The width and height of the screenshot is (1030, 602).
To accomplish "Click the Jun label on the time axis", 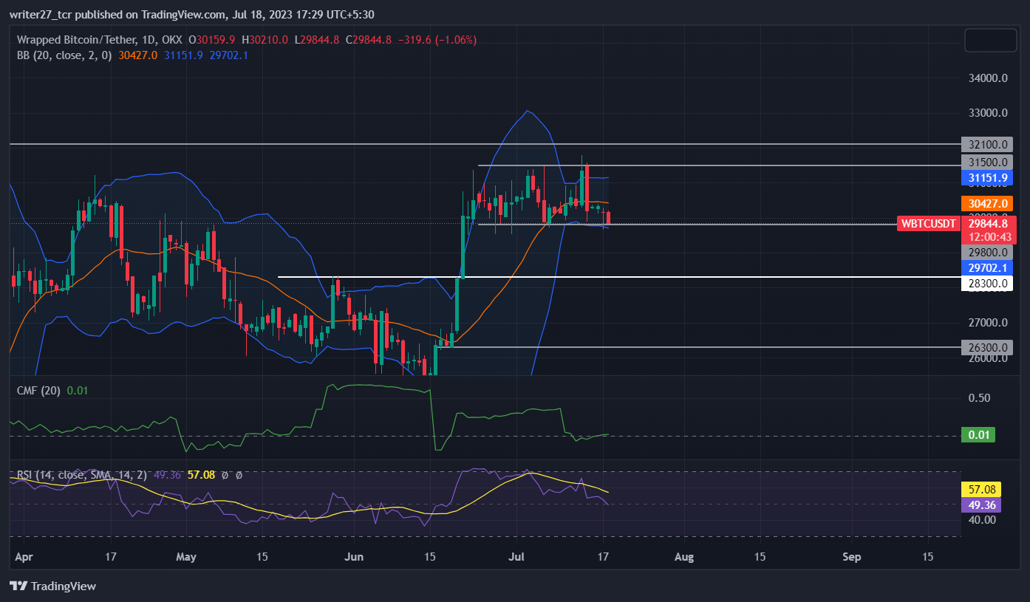I will click(354, 556).
